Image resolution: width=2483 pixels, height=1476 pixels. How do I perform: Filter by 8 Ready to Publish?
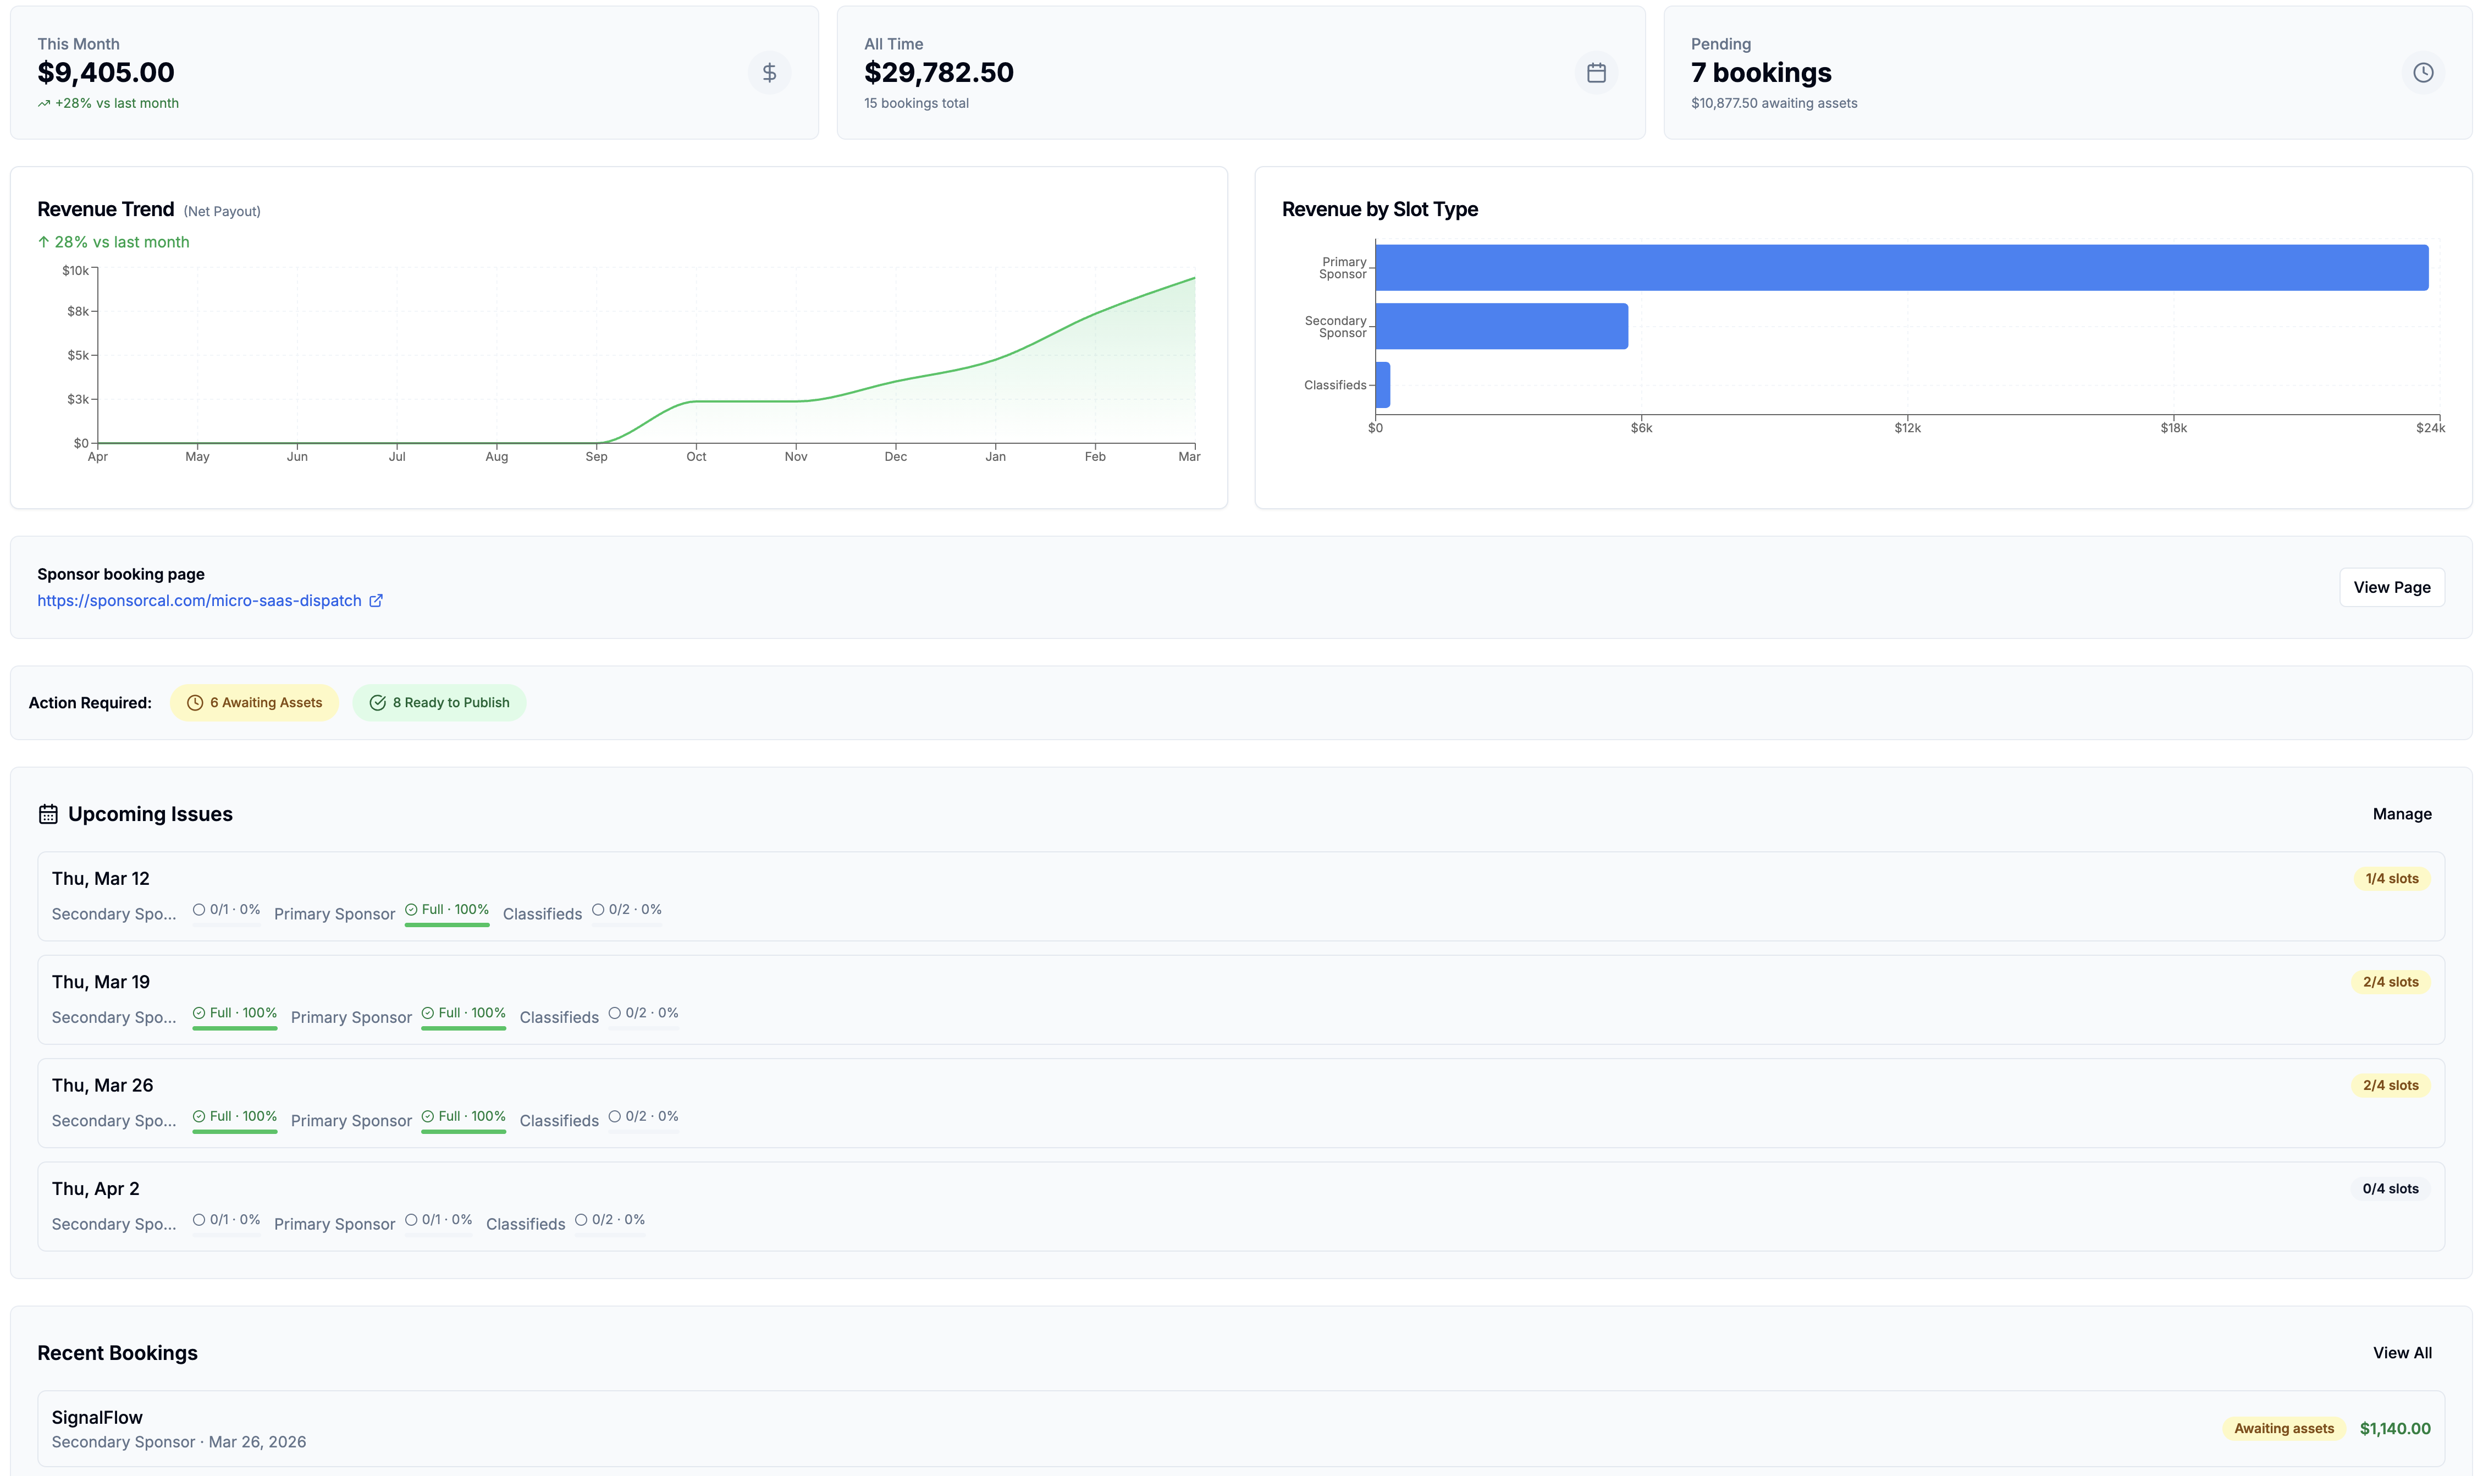coord(439,703)
